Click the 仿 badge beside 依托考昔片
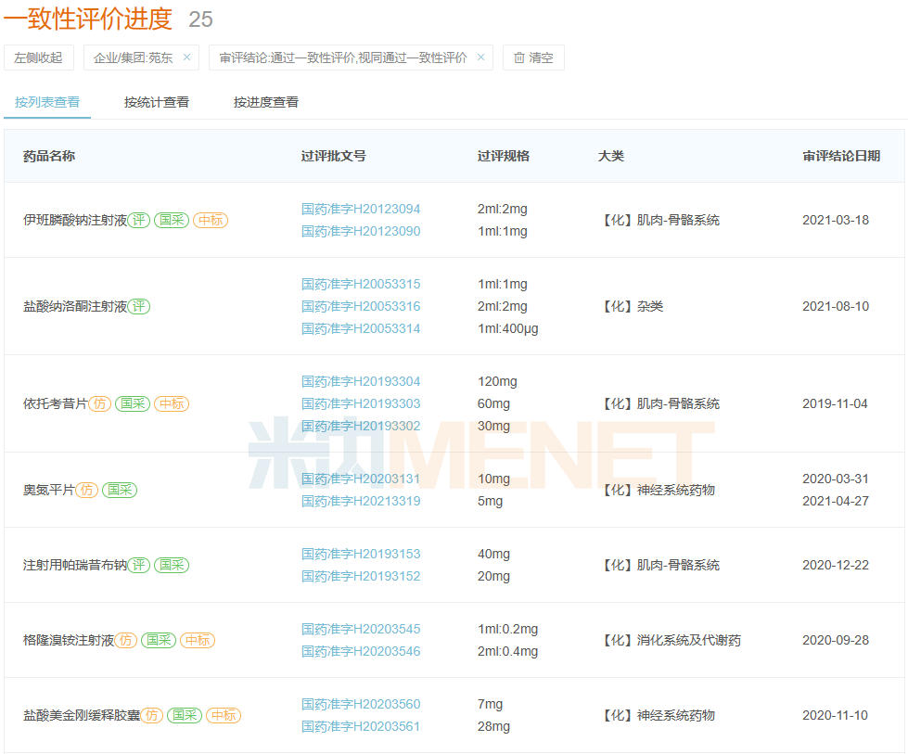This screenshot has width=908, height=754. [x=99, y=404]
